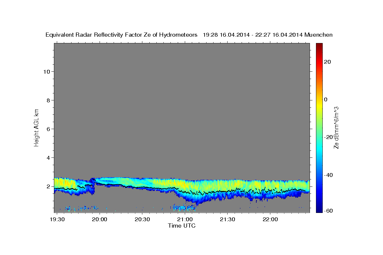Click the height tick label 6

[x=48, y=129]
